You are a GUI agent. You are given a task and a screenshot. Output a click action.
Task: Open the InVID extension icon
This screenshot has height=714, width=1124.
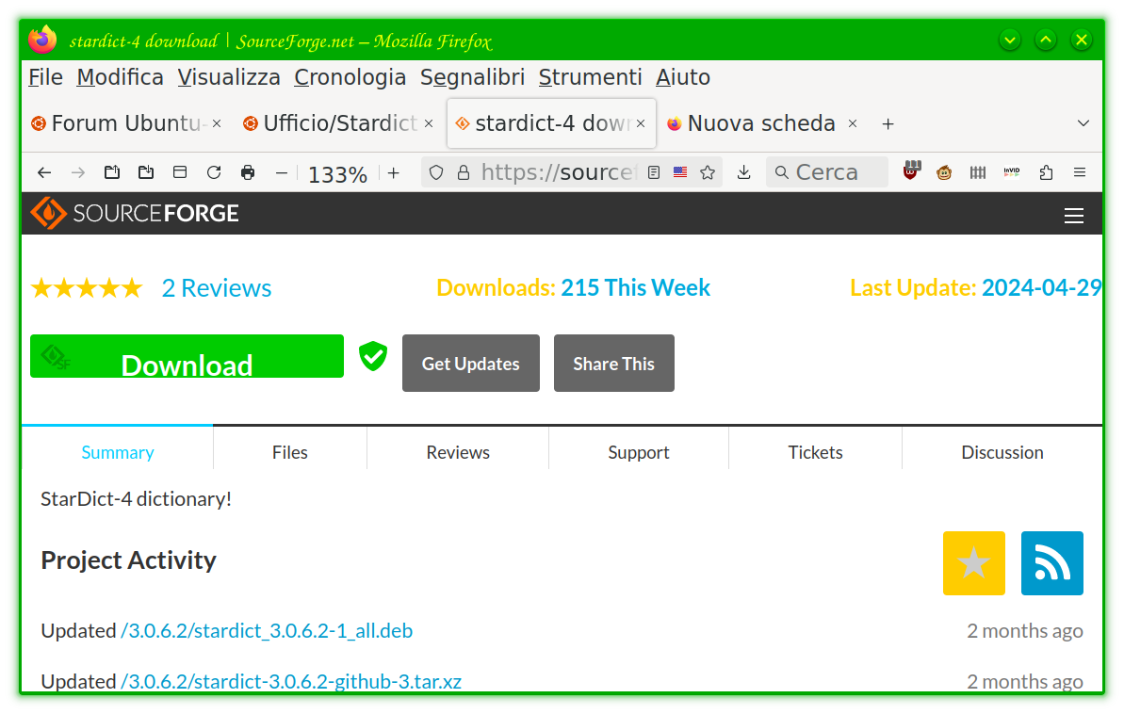point(1012,172)
